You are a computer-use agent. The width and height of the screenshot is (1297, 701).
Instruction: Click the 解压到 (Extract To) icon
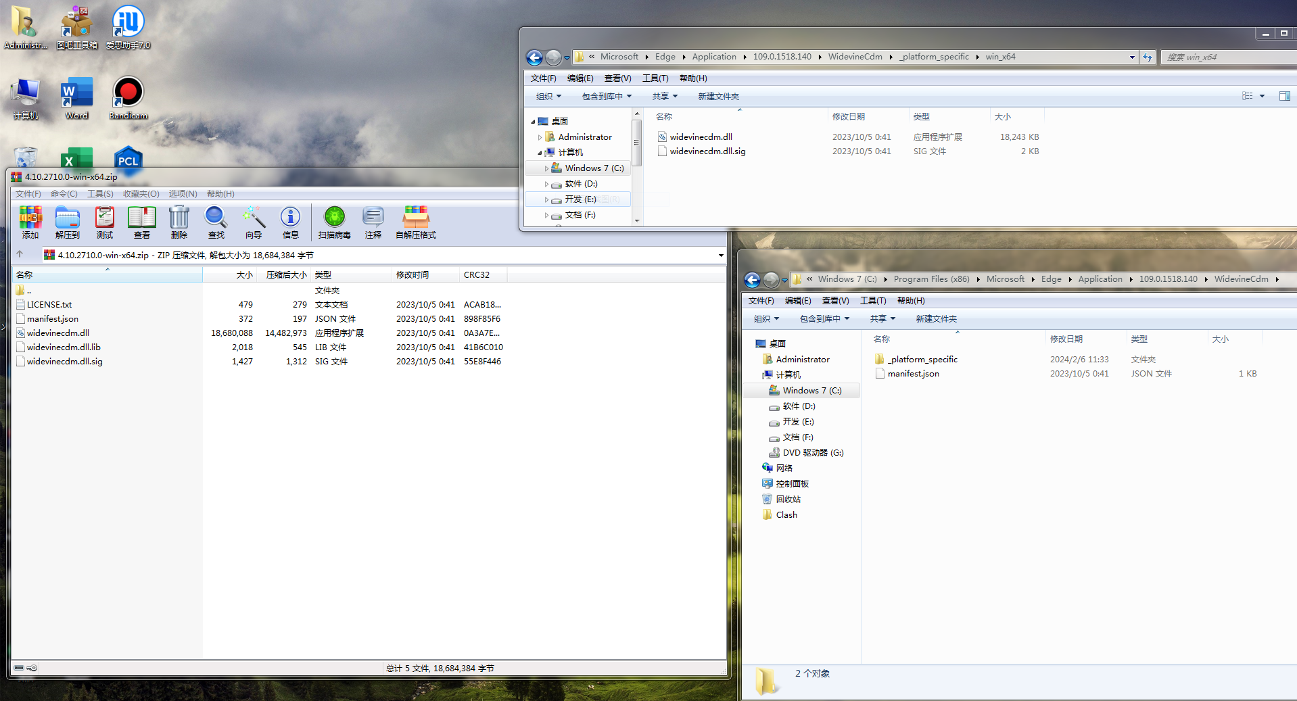[68, 222]
